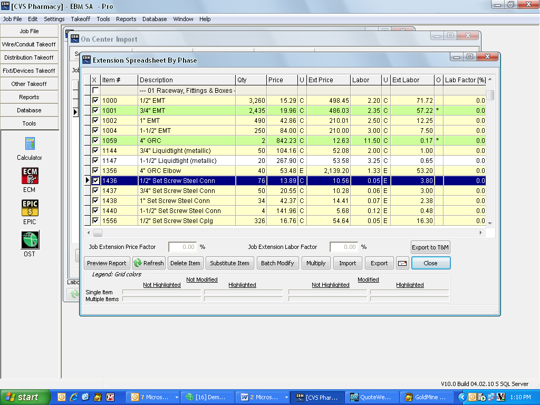Toggle the checkbox for 4" GRC Elbow row
Screen dimensions: 540x405
point(95,170)
